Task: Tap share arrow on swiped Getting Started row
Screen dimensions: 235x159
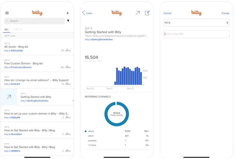Action: (9, 97)
